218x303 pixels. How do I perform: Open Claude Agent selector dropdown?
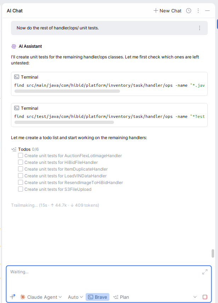click(x=41, y=297)
